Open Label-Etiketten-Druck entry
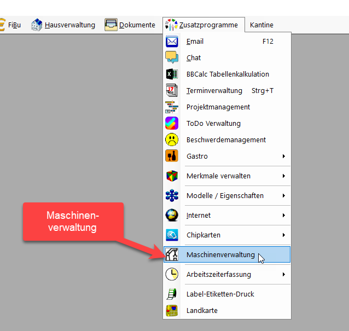This screenshot has width=349, height=331. coord(227,294)
